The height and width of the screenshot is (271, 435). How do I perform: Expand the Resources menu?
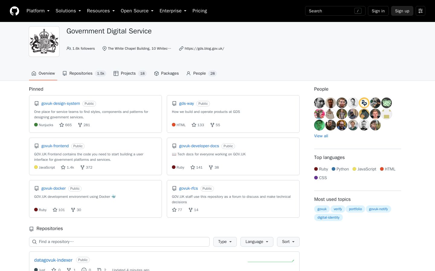click(101, 11)
